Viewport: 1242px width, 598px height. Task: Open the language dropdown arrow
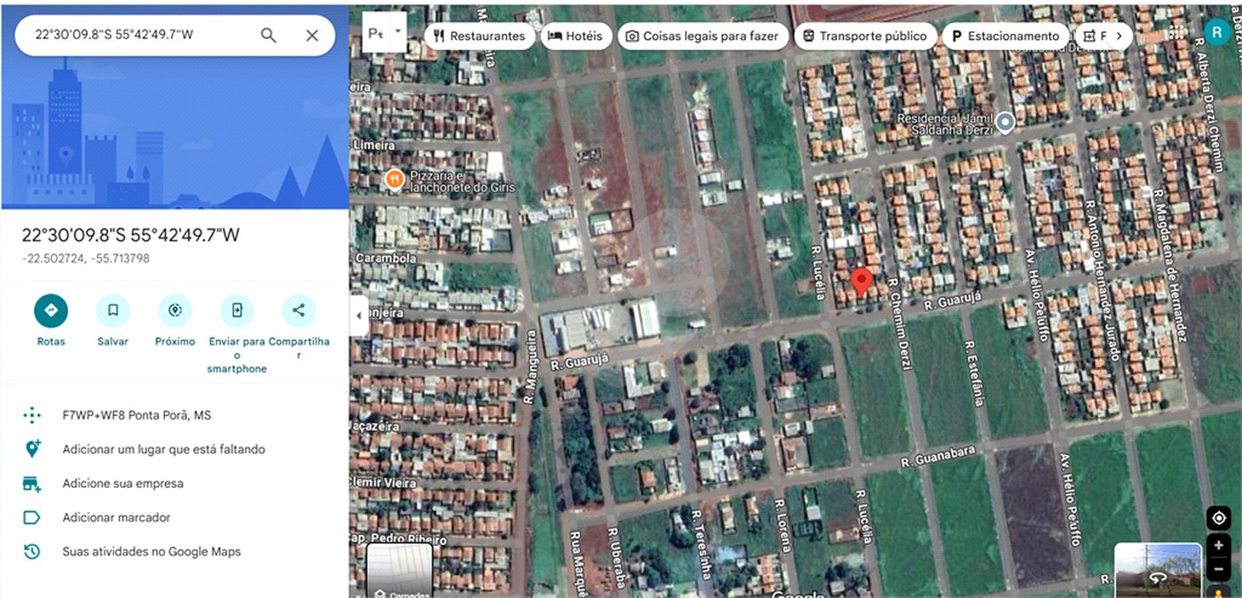(x=398, y=30)
